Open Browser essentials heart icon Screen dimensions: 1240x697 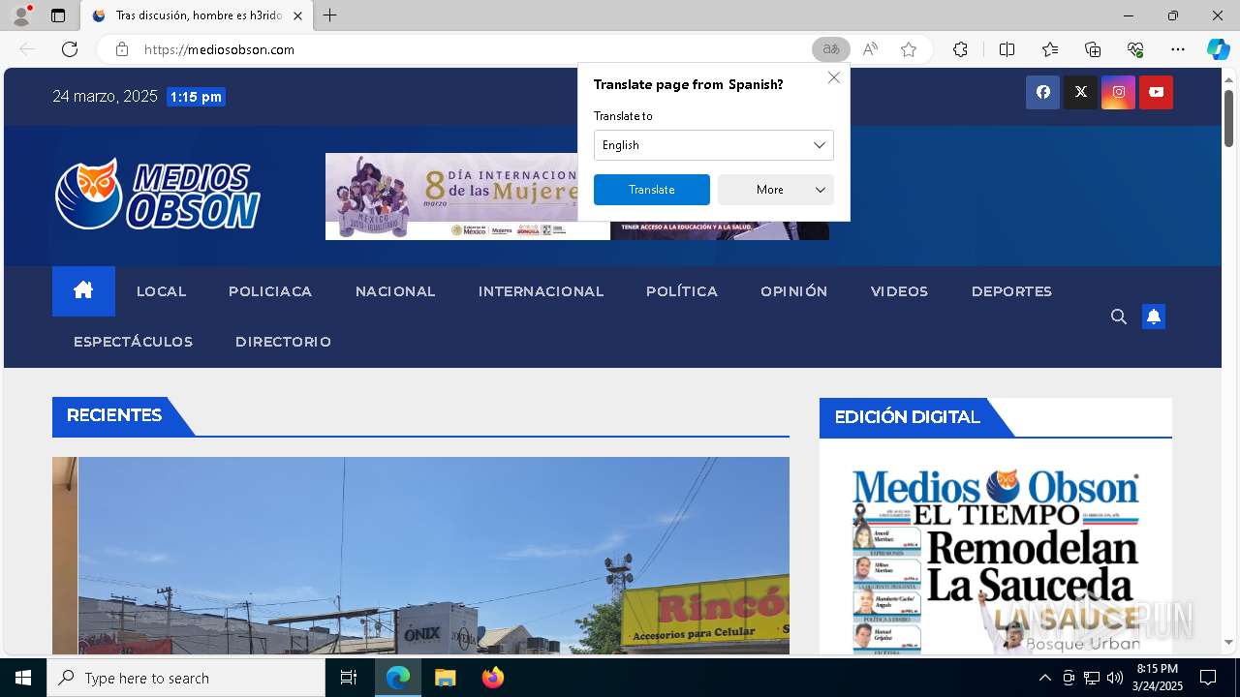(1135, 49)
